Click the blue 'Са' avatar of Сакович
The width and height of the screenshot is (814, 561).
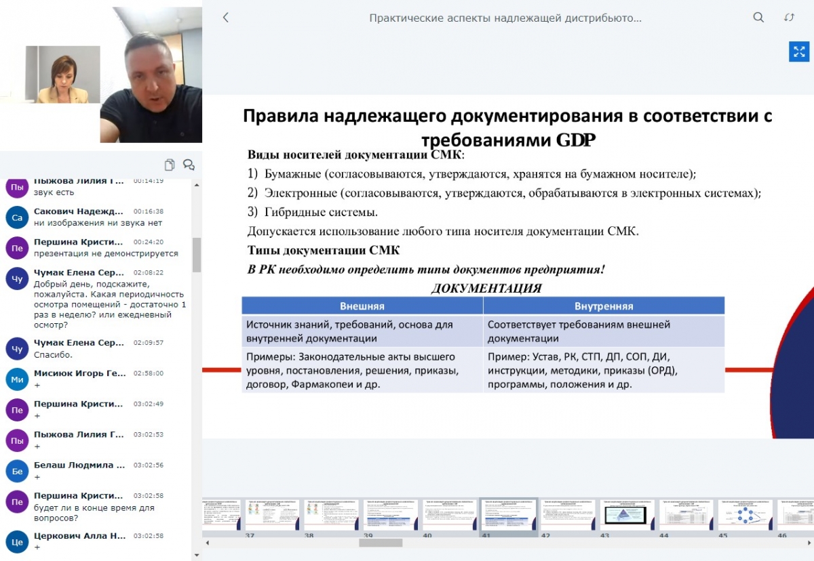coord(17,217)
